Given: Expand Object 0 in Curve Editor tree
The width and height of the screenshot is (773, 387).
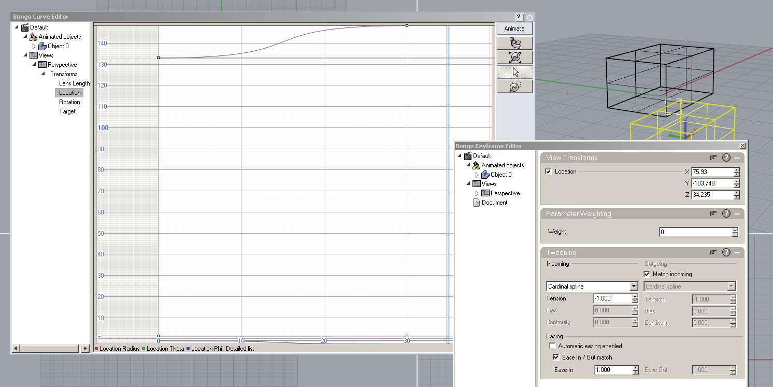Looking at the screenshot, I should click(x=34, y=46).
